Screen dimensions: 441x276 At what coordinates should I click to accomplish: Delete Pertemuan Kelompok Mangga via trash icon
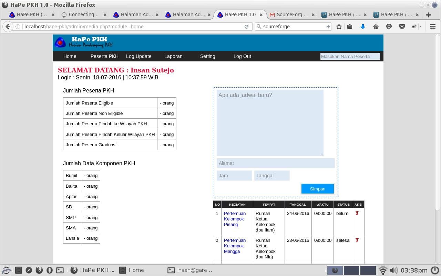(x=357, y=240)
